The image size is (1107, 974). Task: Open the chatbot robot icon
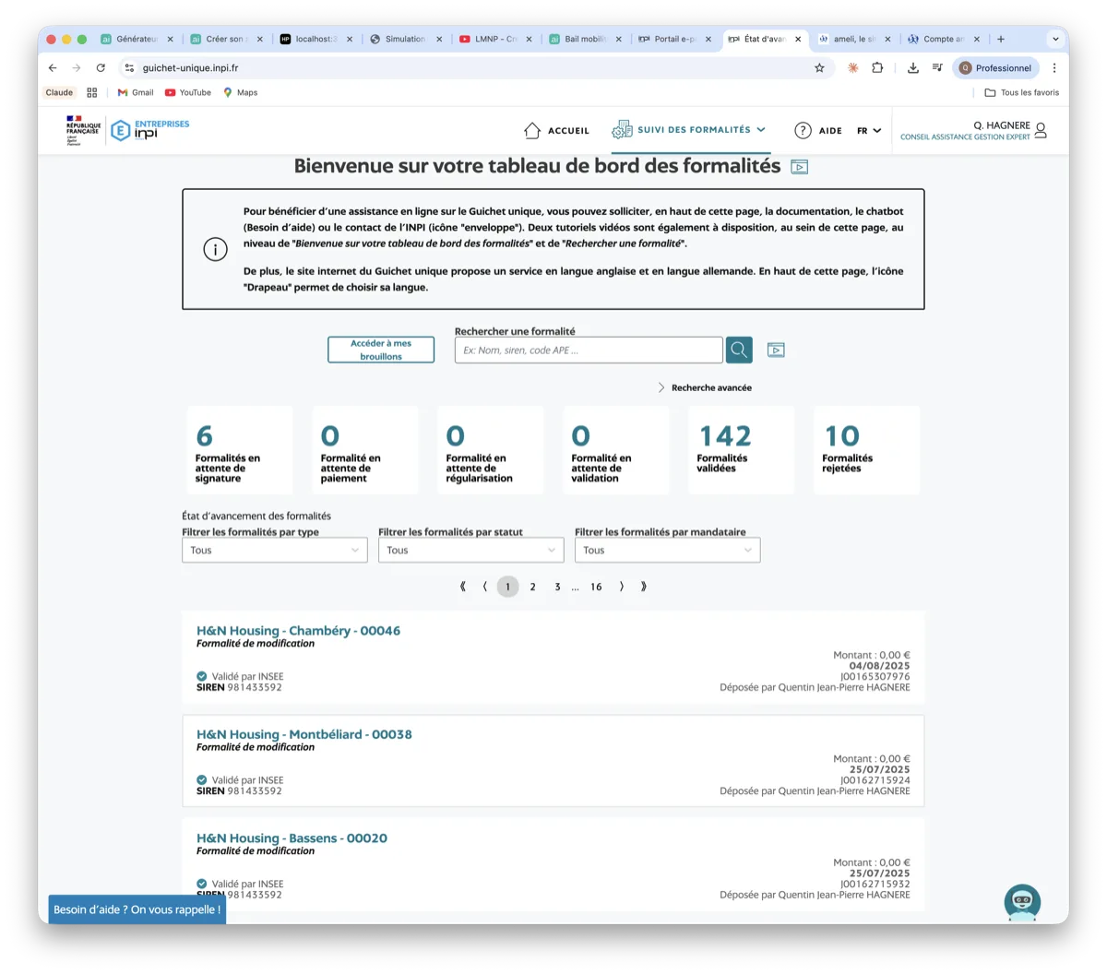(x=1022, y=901)
